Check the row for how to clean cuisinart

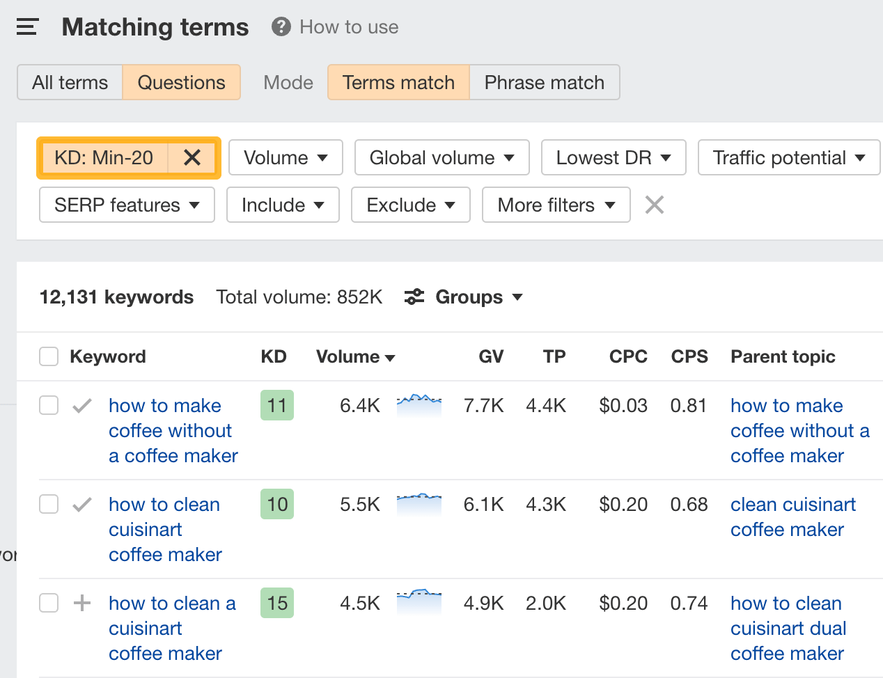coord(48,504)
